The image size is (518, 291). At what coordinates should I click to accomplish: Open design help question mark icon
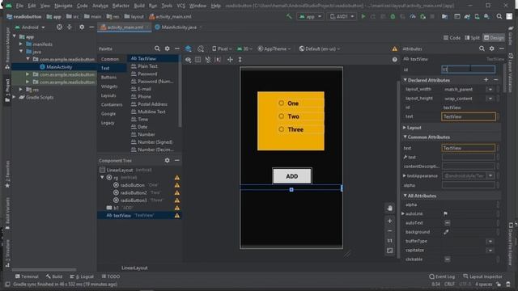click(x=394, y=60)
